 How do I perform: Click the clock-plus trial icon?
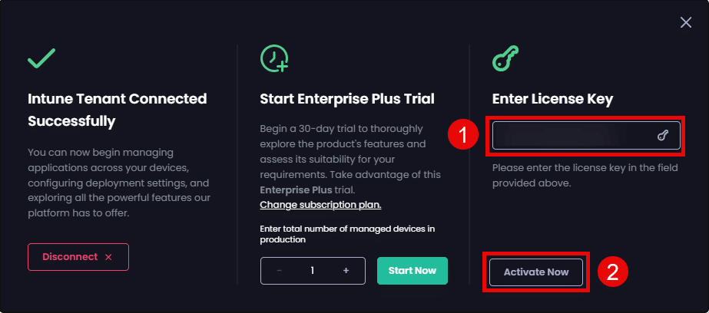(x=274, y=59)
